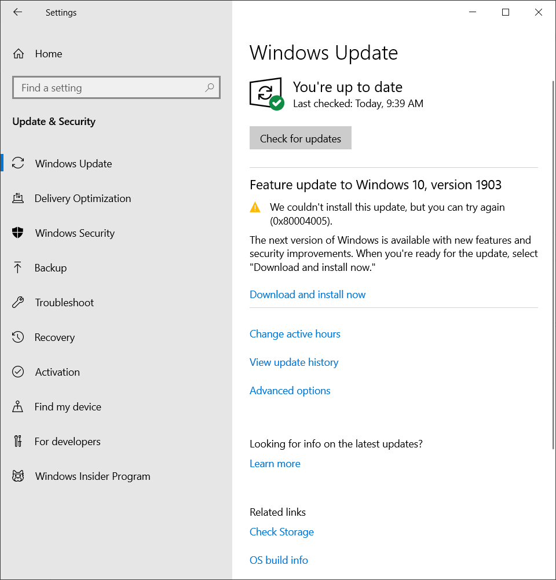Click the Backup upward arrow icon
556x580 pixels.
pos(17,267)
